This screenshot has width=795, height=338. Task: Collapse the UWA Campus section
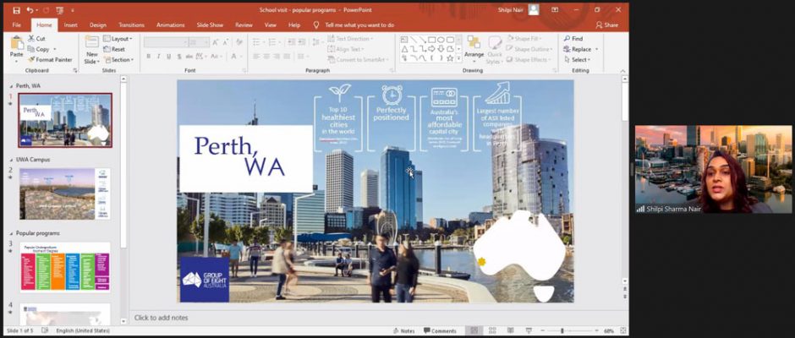pyautogui.click(x=12, y=160)
